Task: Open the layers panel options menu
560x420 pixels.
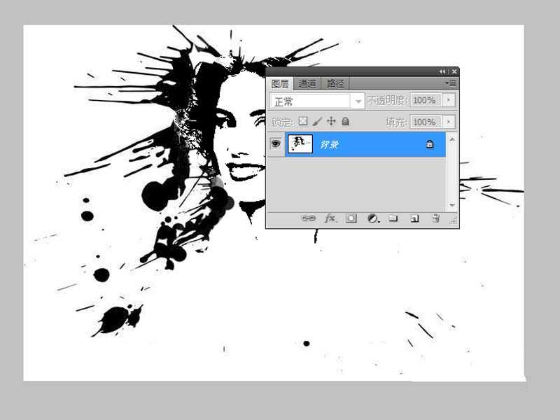Action: coord(451,83)
